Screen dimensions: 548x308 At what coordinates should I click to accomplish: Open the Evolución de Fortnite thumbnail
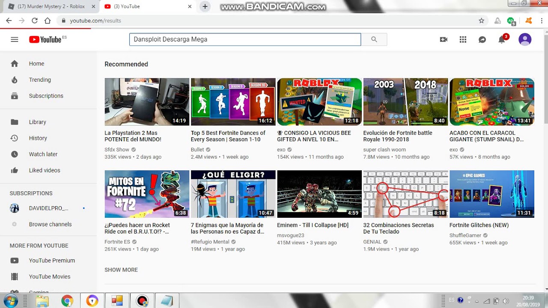coord(405,102)
